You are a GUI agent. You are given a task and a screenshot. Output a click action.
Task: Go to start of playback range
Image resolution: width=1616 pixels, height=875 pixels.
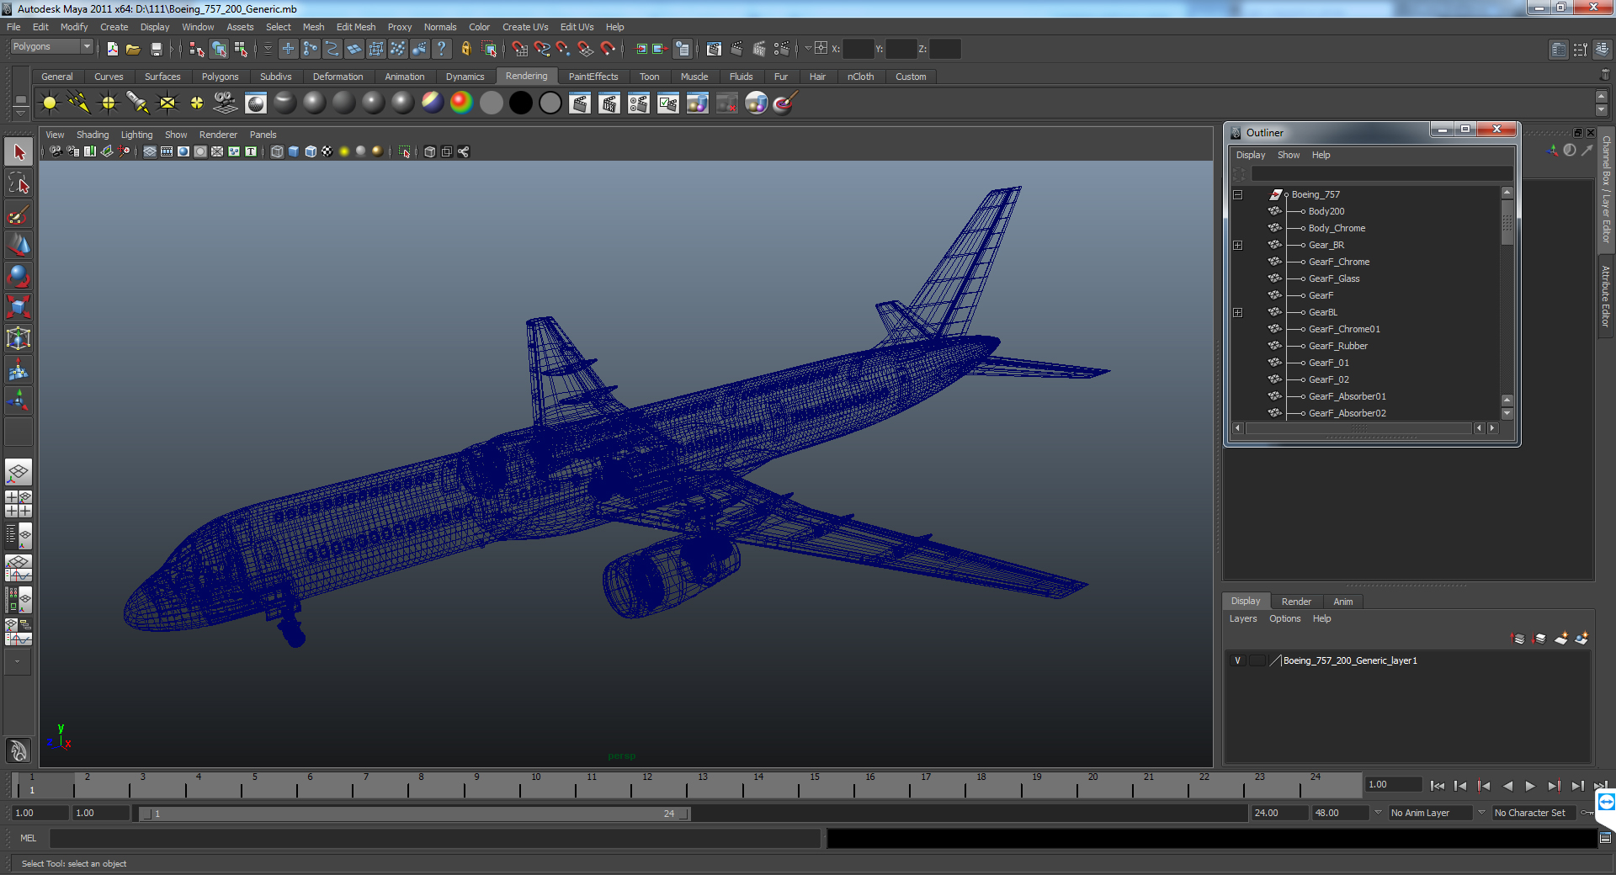click(x=1437, y=786)
